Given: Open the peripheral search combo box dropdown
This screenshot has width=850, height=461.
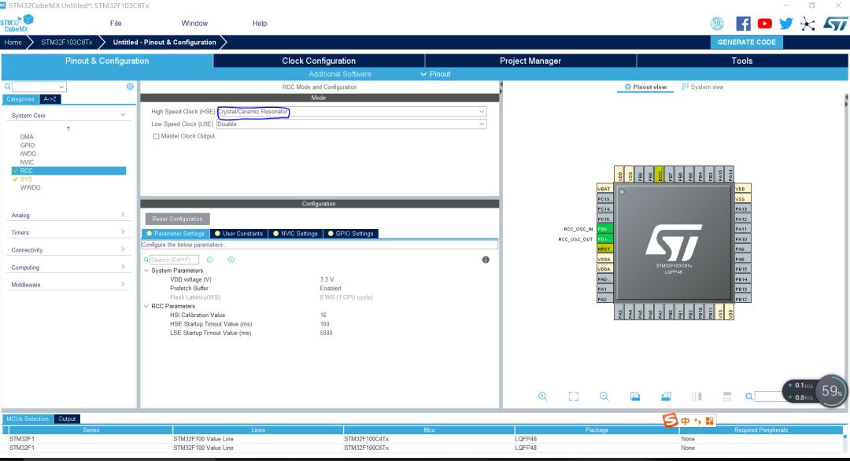Looking at the screenshot, I should (61, 87).
